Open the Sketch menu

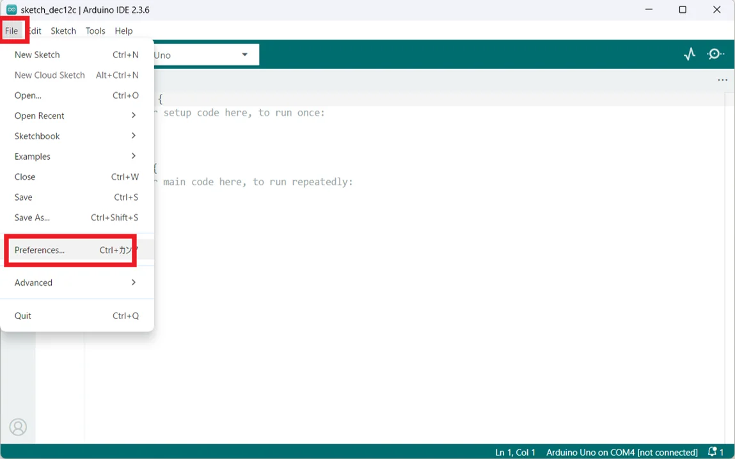63,31
